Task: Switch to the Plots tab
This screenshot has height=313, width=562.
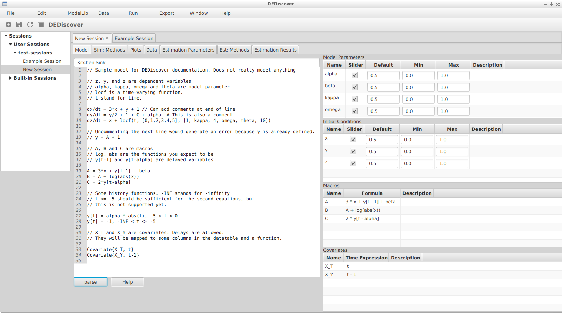Action: click(135, 50)
